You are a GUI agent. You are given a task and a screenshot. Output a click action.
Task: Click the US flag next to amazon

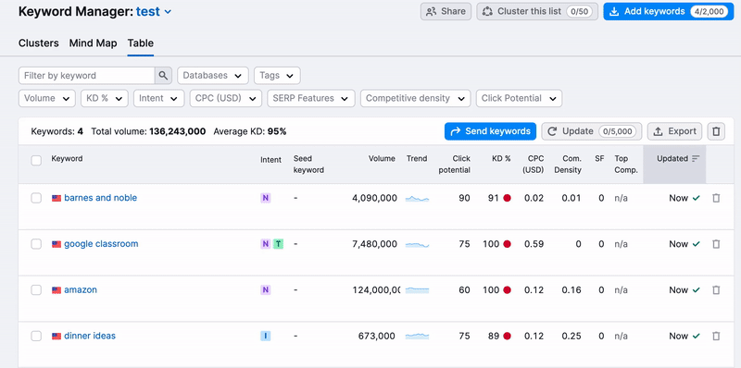point(57,290)
